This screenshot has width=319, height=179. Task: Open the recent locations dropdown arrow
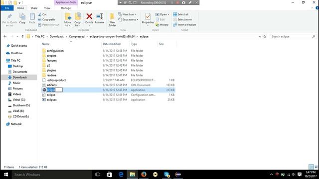(x=17, y=36)
